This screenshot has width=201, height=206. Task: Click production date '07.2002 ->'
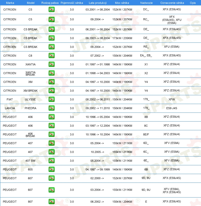point(97,56)
